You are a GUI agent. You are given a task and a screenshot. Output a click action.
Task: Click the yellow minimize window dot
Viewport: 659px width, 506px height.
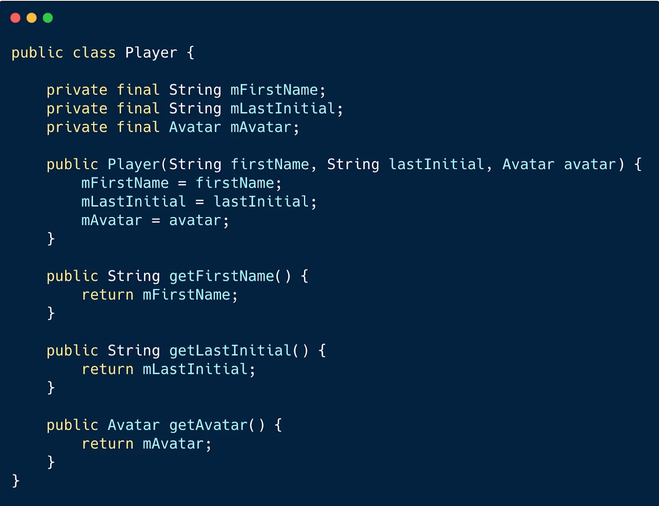(32, 18)
